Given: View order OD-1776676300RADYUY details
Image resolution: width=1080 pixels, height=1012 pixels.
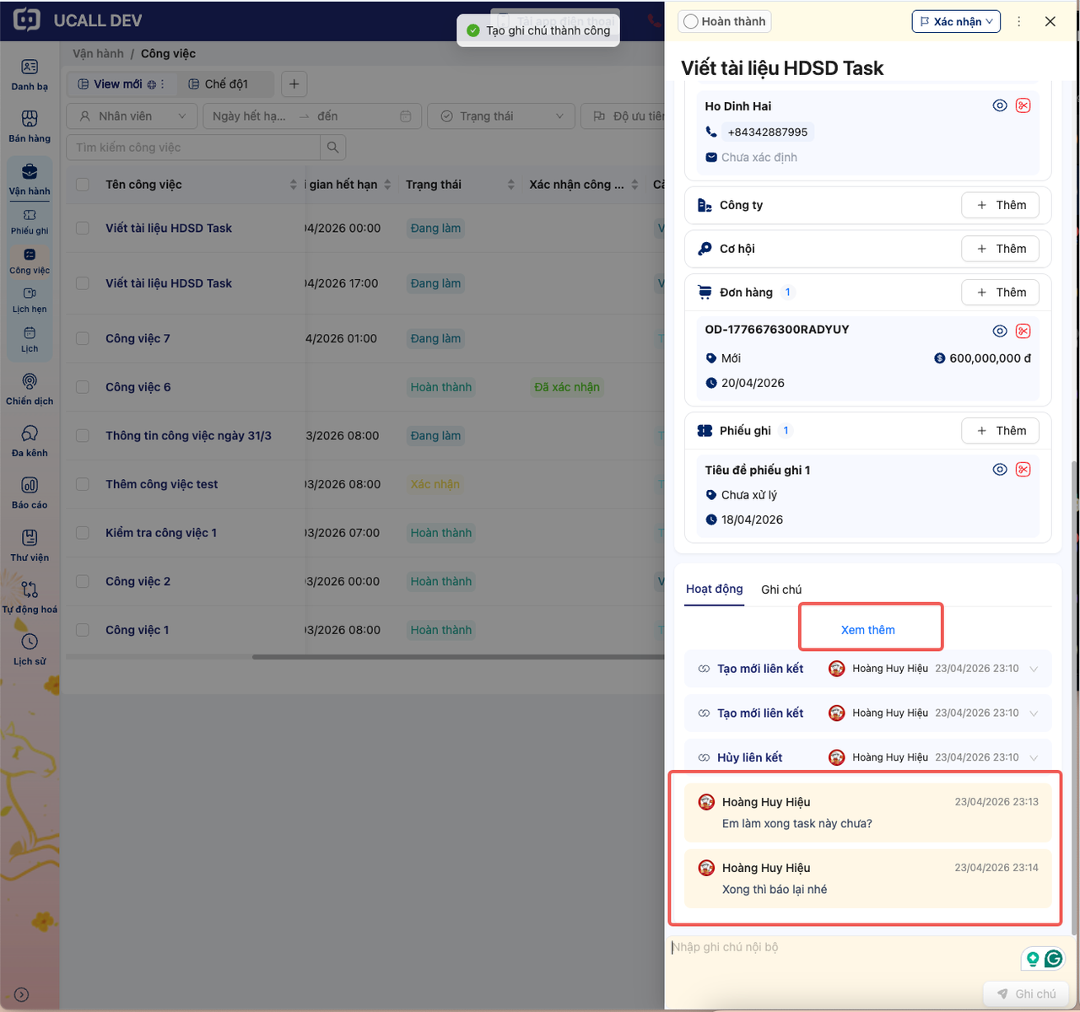Looking at the screenshot, I should (1000, 331).
